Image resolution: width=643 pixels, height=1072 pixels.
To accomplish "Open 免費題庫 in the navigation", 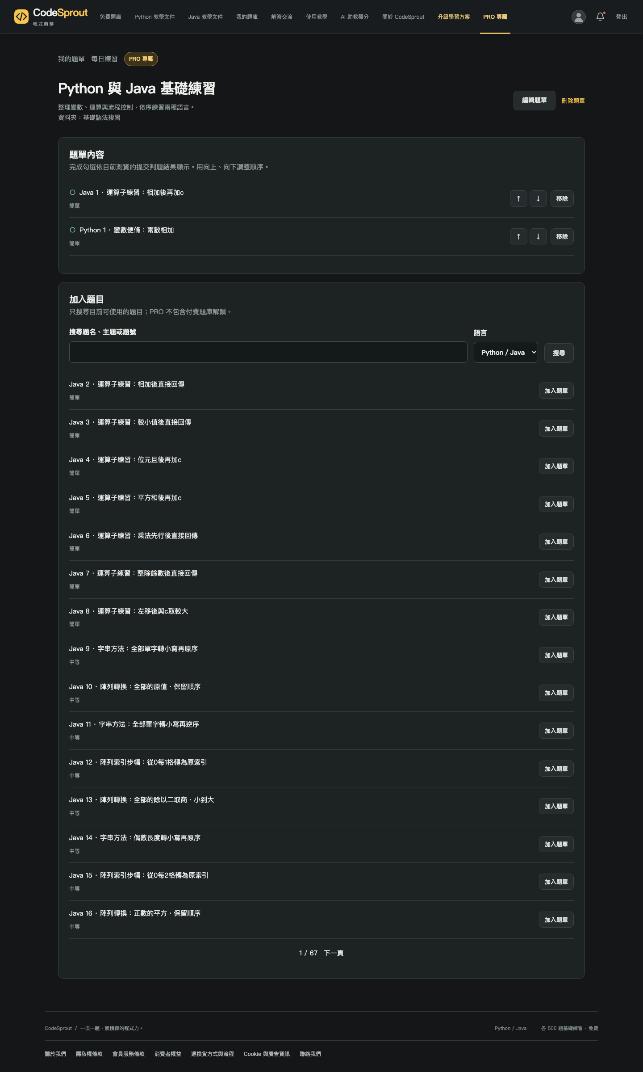I will point(110,17).
